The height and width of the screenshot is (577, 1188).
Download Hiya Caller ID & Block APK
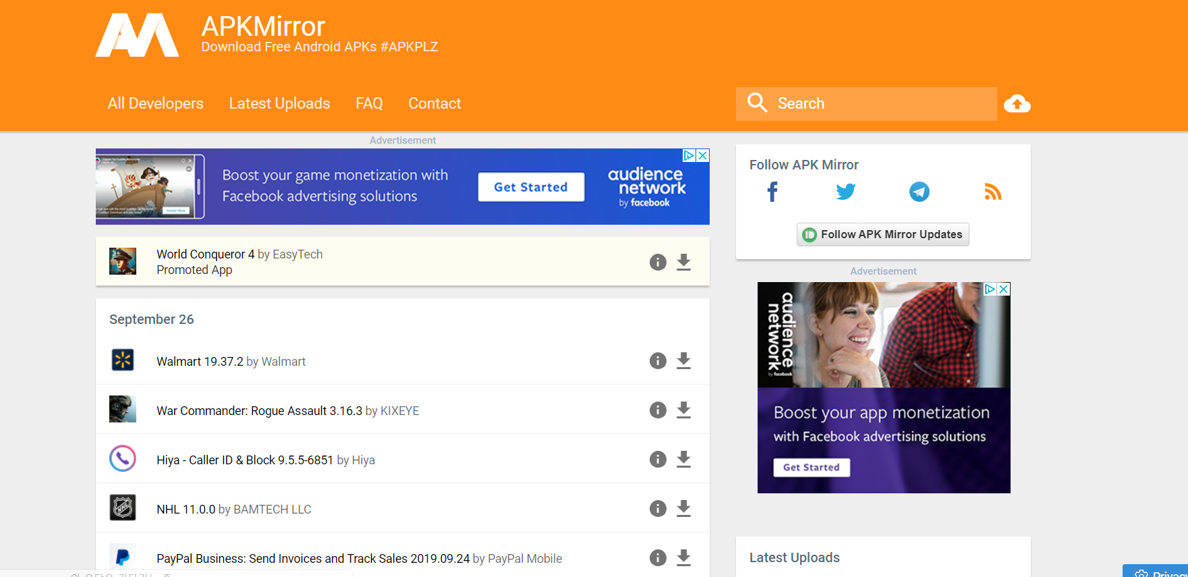coord(683,459)
